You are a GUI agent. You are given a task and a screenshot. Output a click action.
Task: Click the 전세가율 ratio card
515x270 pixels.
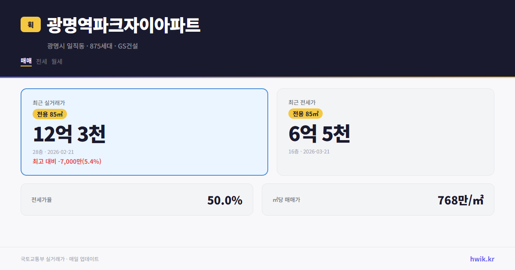point(137,199)
